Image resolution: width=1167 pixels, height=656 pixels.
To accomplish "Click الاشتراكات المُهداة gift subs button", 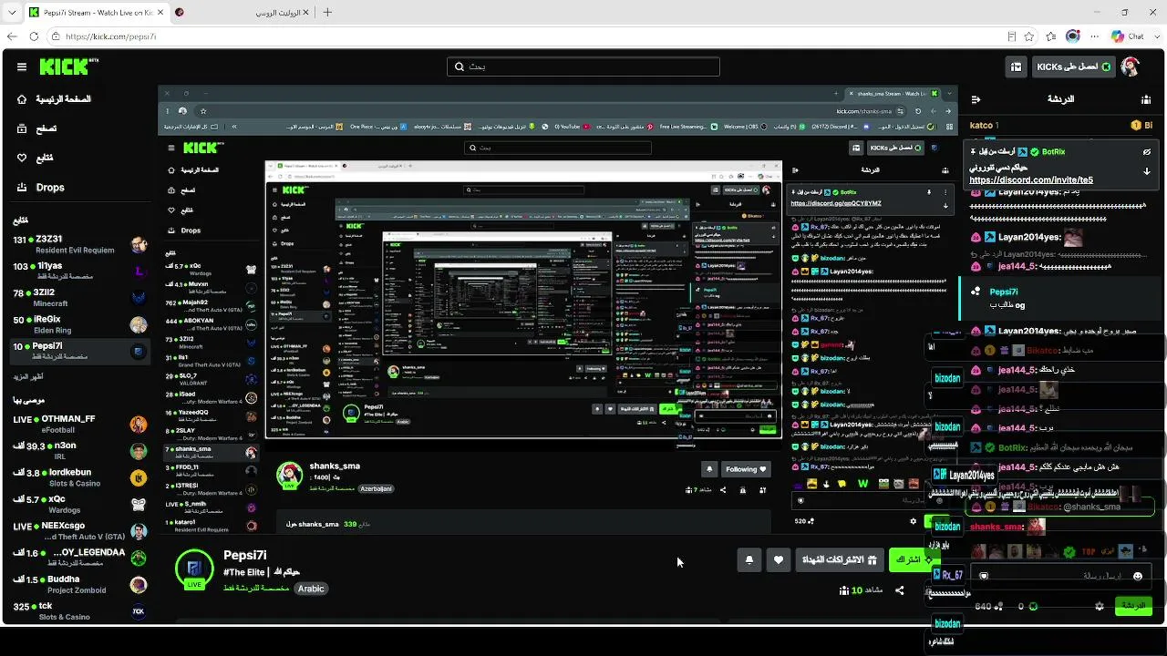I will tap(840, 559).
